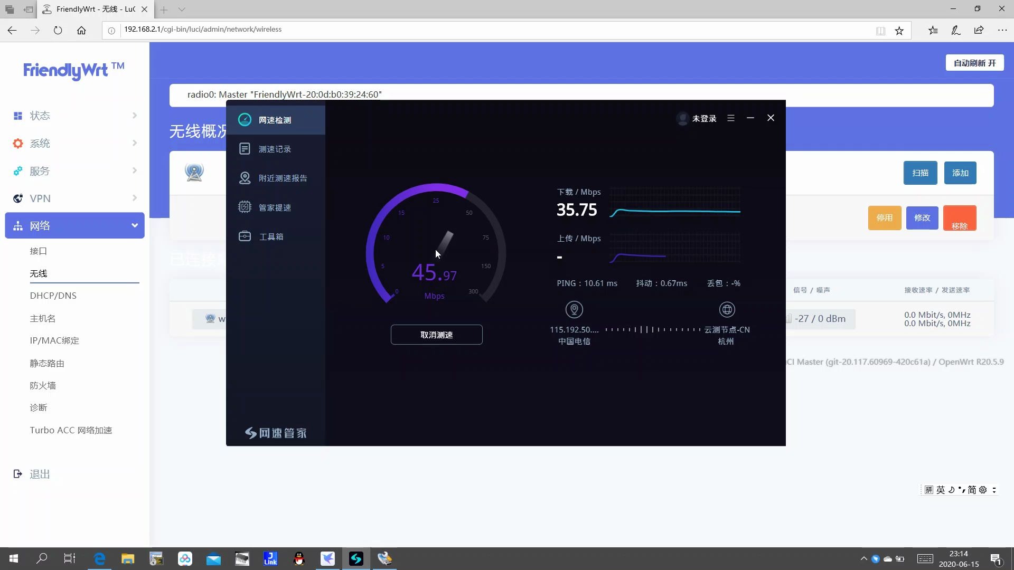Open the Mail app on taskbar
The height and width of the screenshot is (570, 1014).
tap(213, 558)
